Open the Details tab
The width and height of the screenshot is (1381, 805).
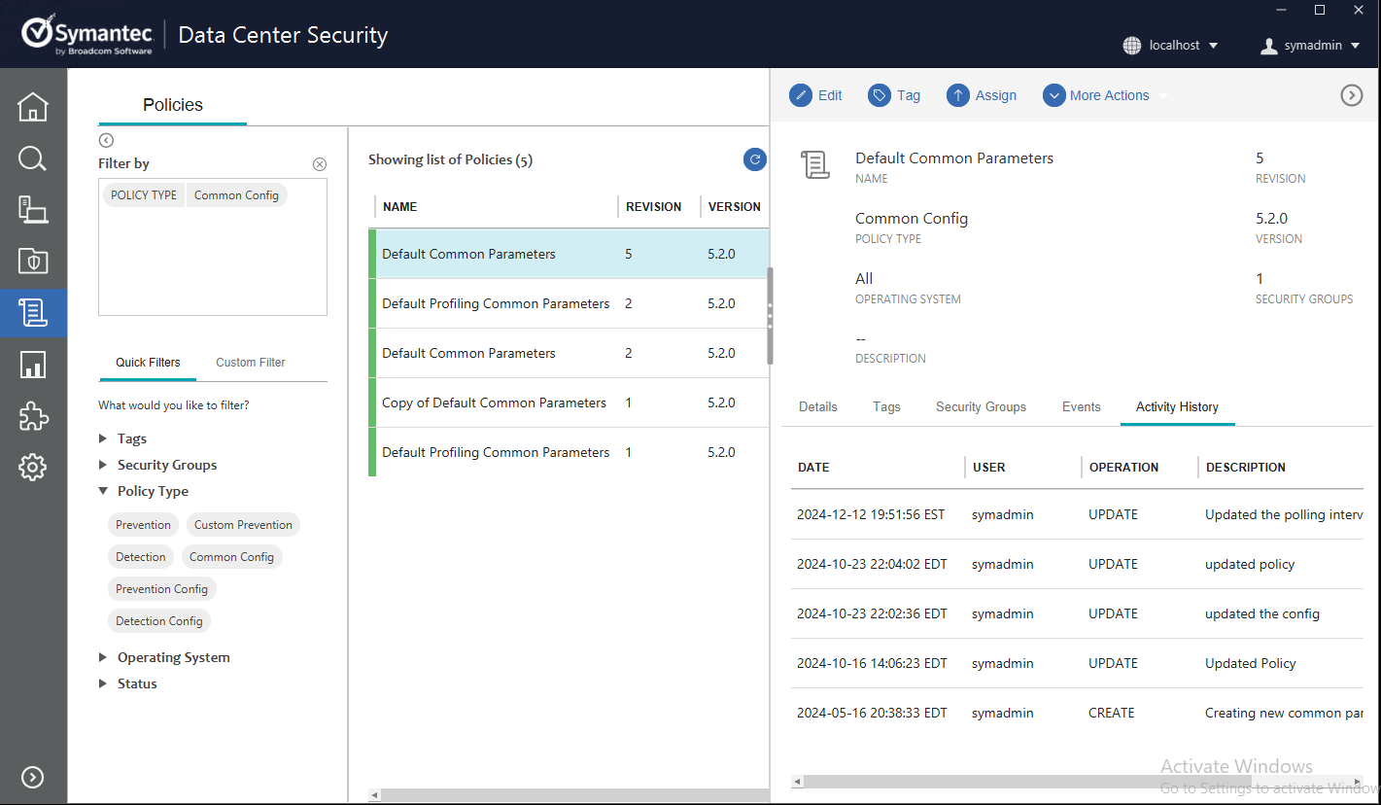tap(818, 406)
